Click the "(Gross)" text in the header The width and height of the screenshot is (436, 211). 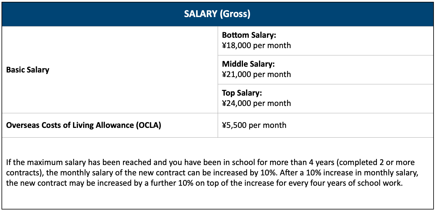pos(235,14)
